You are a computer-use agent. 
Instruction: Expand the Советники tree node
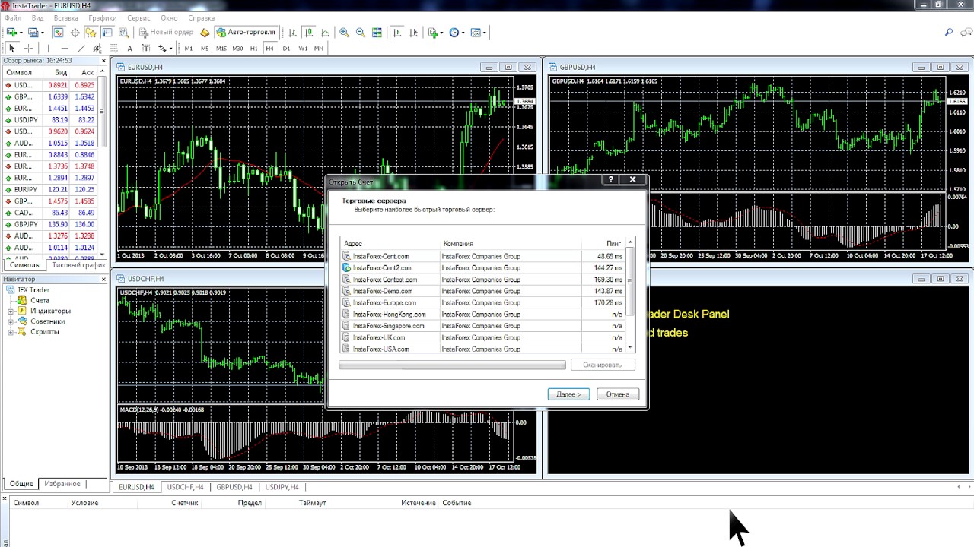(x=11, y=321)
